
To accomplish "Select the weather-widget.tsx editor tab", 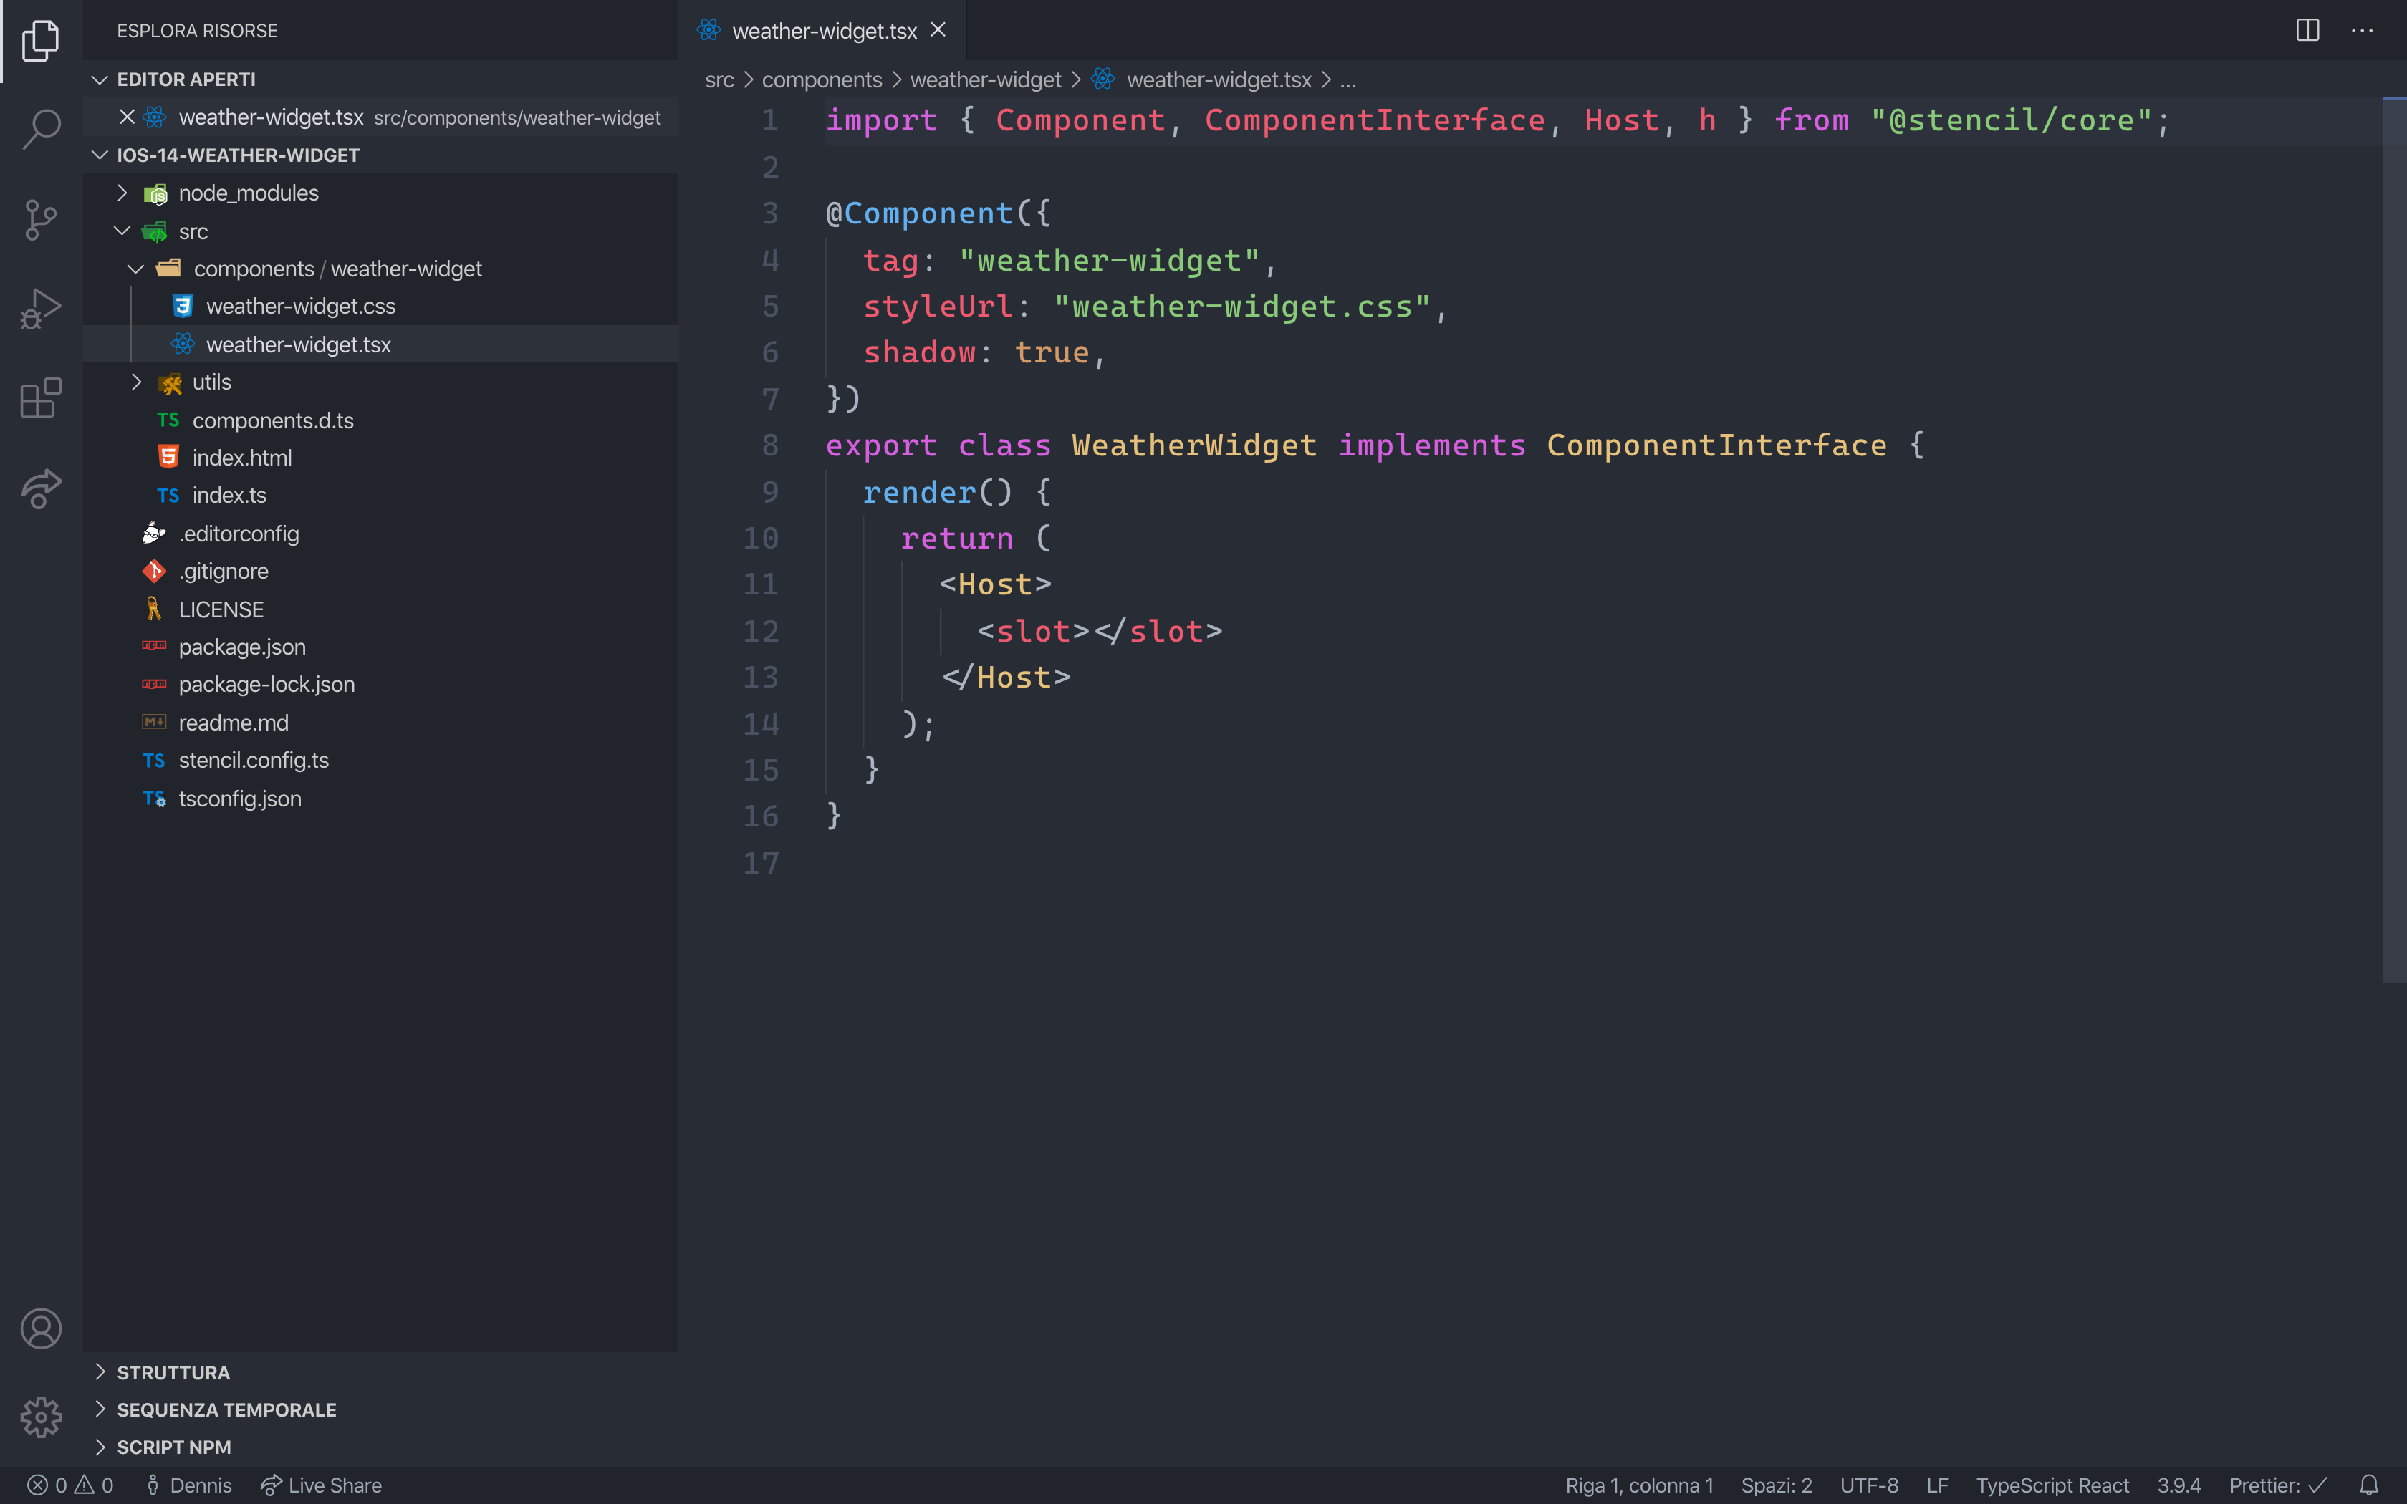I will [x=822, y=31].
